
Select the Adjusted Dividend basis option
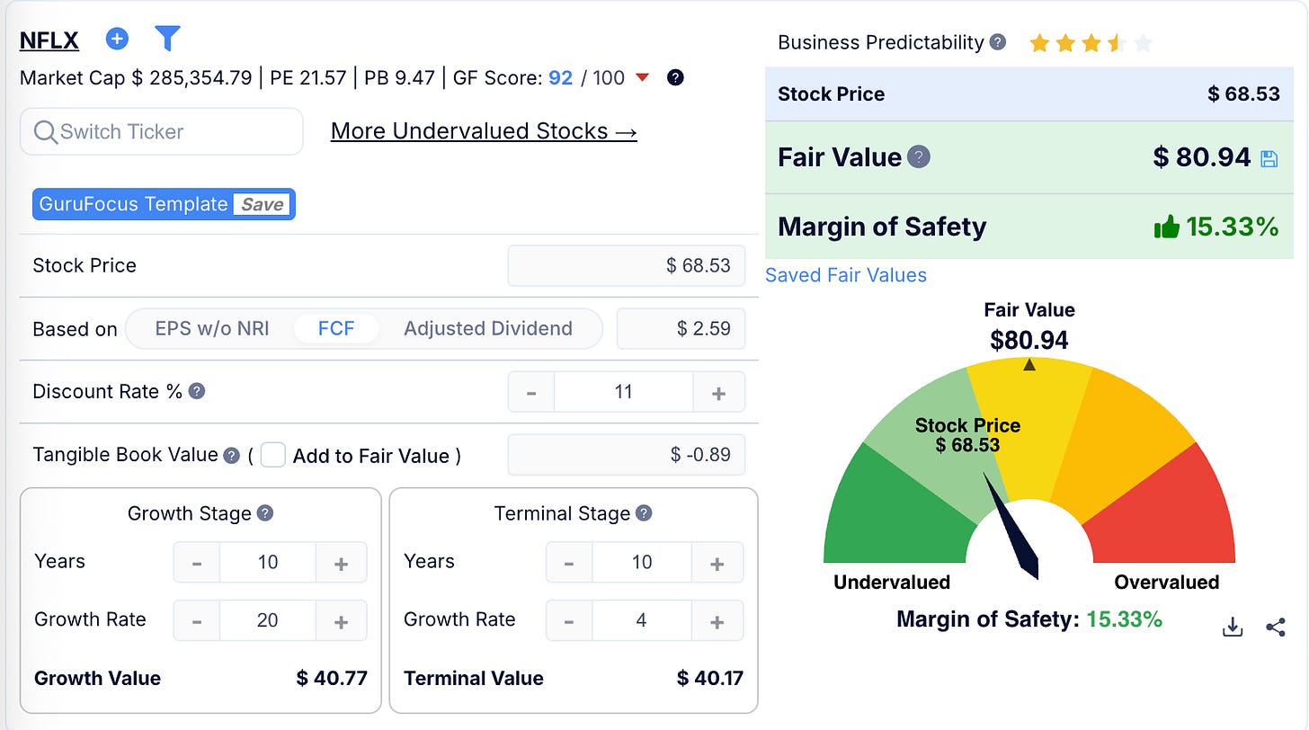[488, 328]
